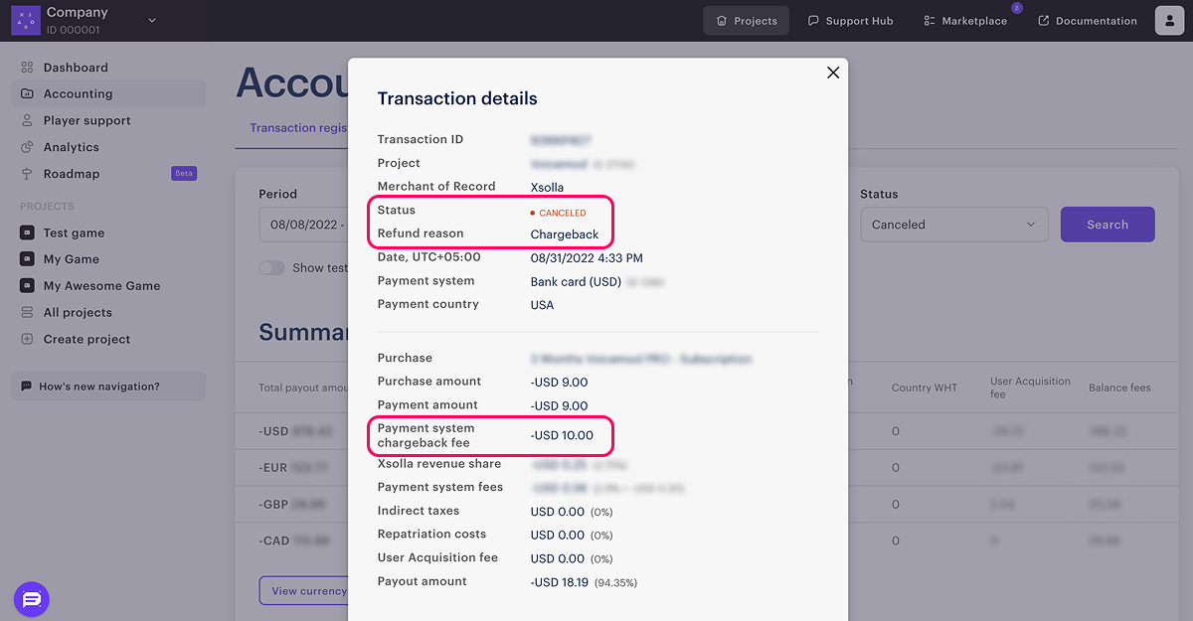Click the Player support icon
Image resolution: width=1193 pixels, height=621 pixels.
click(28, 120)
